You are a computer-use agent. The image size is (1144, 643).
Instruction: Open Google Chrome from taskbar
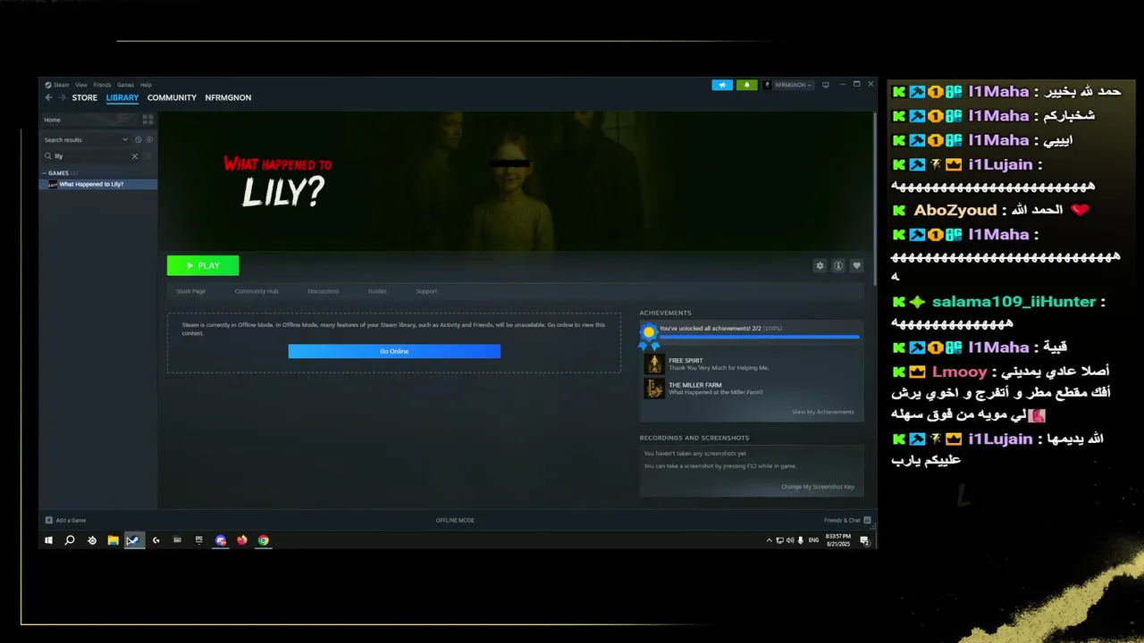263,540
